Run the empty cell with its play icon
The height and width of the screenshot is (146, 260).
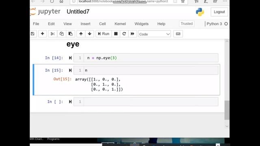click(x=70, y=102)
